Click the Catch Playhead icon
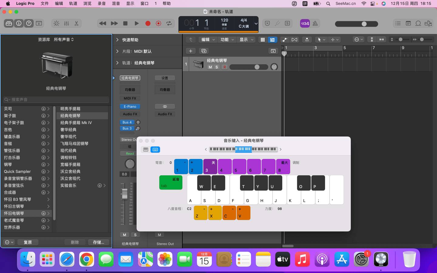The width and height of the screenshot is (437, 273). coord(307,40)
